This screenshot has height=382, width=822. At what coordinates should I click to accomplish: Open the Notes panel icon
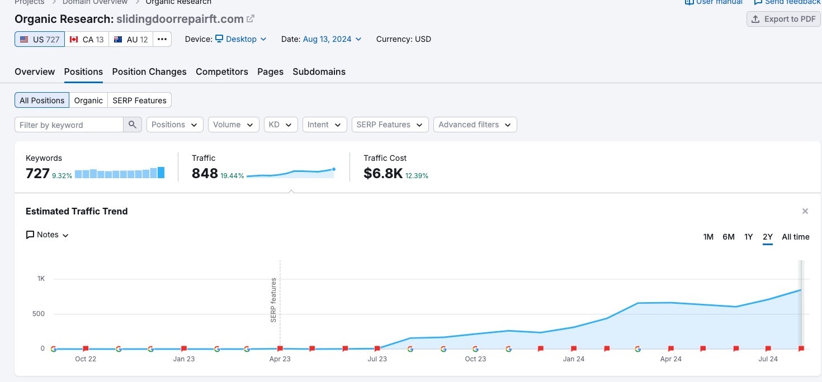[31, 235]
